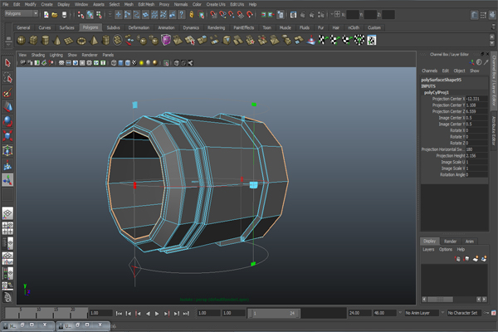This screenshot has width=498, height=332.
Task: Expand the shelf up arrow
Action: point(492,37)
